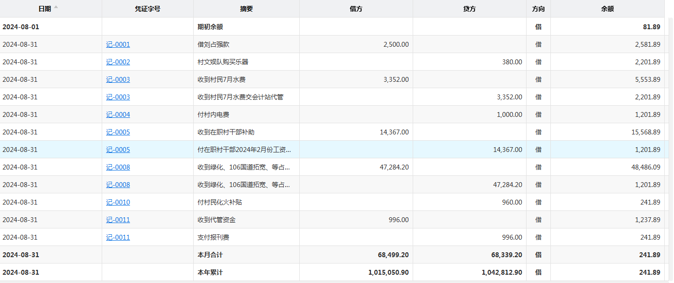Image resolution: width=674 pixels, height=283 pixels.
Task: Click the sort arrow in 日期 header
Action: click(x=56, y=7)
